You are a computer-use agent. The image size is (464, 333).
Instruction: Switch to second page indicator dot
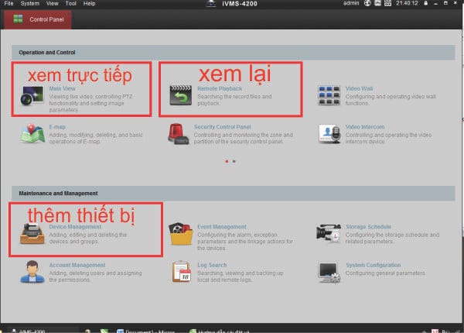[234, 161]
